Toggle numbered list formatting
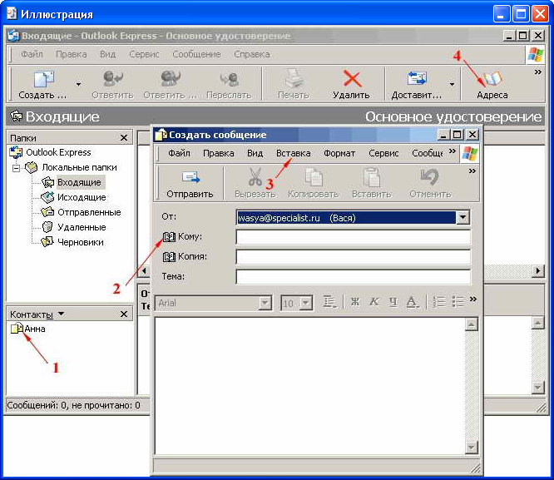Screen dimensions: 554x480 coord(438,302)
